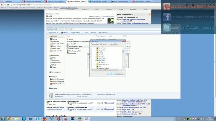This screenshot has width=216, height=121.
Task: Select Downloads in Explorer sidebar
Action: (x=55, y=41)
